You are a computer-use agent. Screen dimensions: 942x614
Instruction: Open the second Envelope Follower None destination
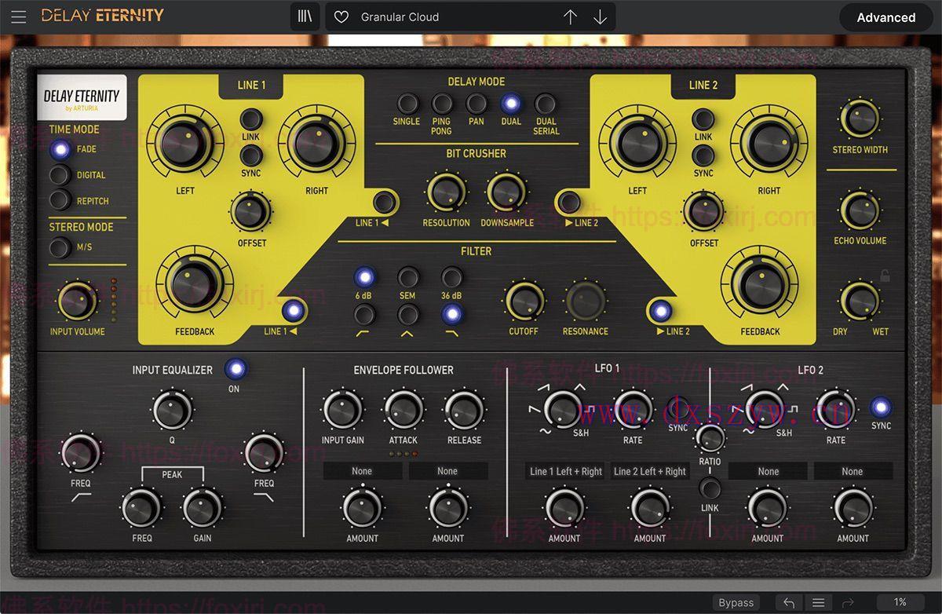pos(447,471)
